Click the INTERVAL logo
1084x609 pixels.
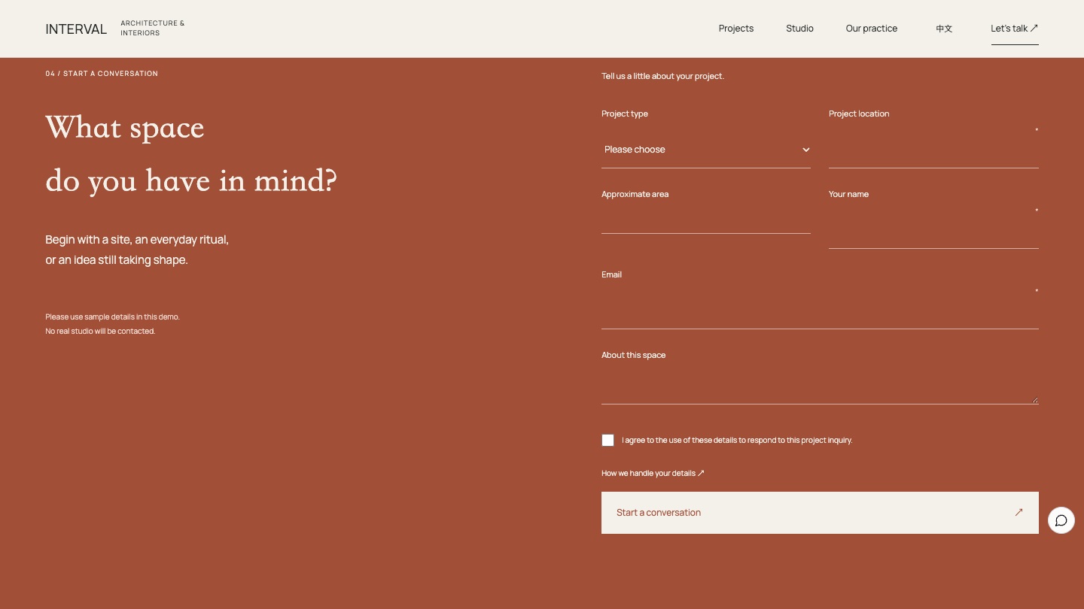point(76,29)
